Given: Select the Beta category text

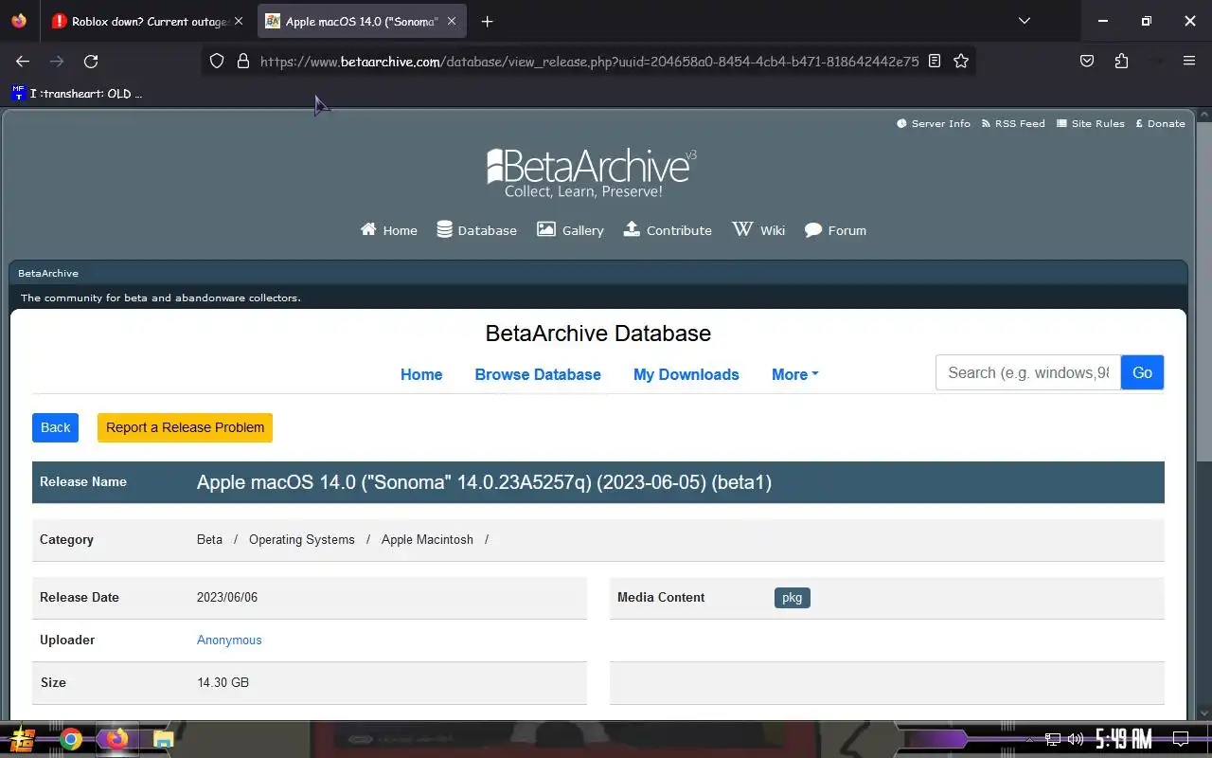Looking at the screenshot, I should 209,539.
